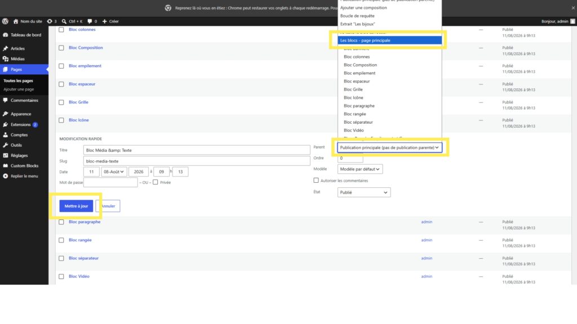Click the Titre field 'Bloc Média & Texte'

coord(197,150)
